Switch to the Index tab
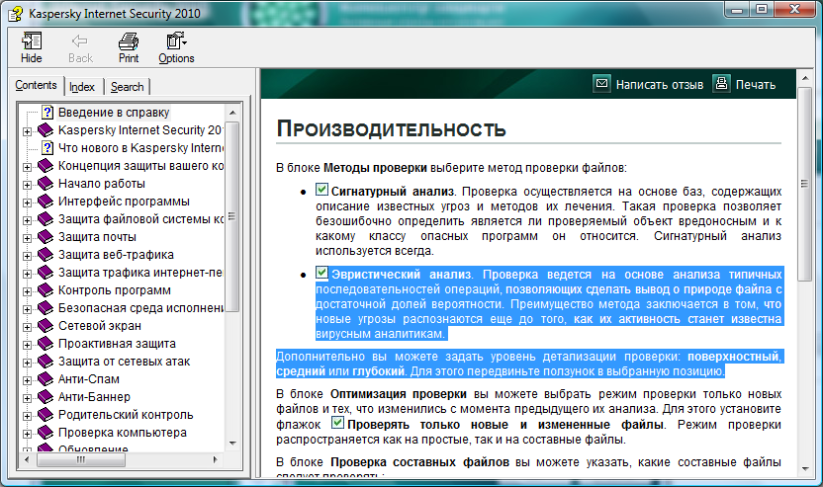This screenshot has height=487, width=823. (82, 87)
